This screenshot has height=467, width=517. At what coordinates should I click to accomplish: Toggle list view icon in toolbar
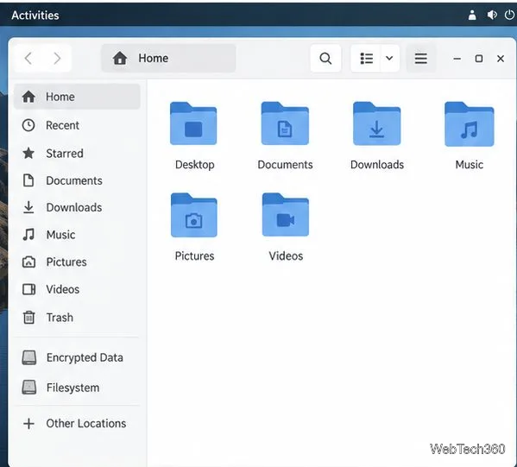tap(366, 59)
